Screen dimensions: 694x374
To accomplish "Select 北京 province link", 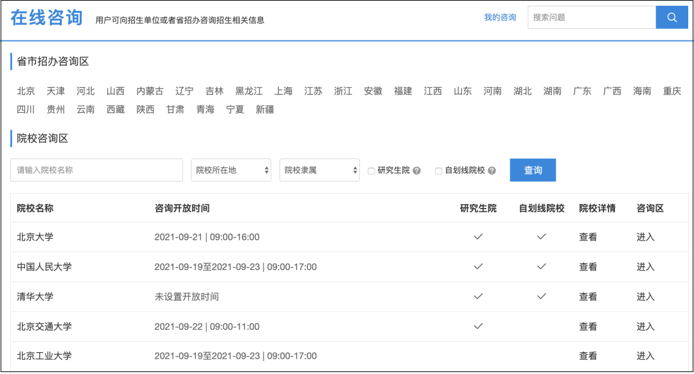I will 26,91.
